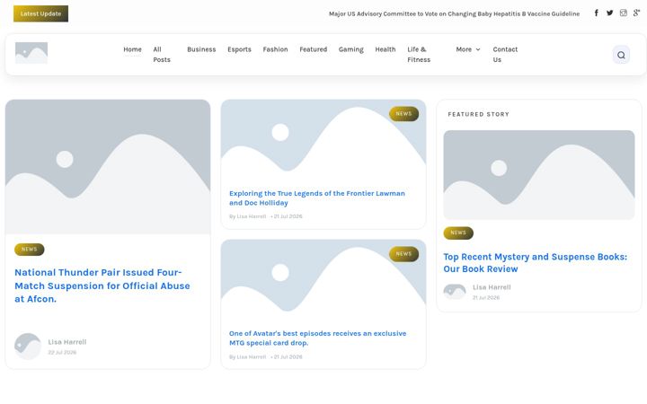The image size is (647, 404).
Task: Open Mystery and Suspense Books review
Action: pos(536,262)
